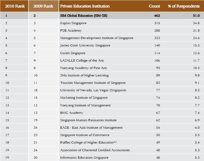Click count value '77' for University of Nevada

[158, 90]
